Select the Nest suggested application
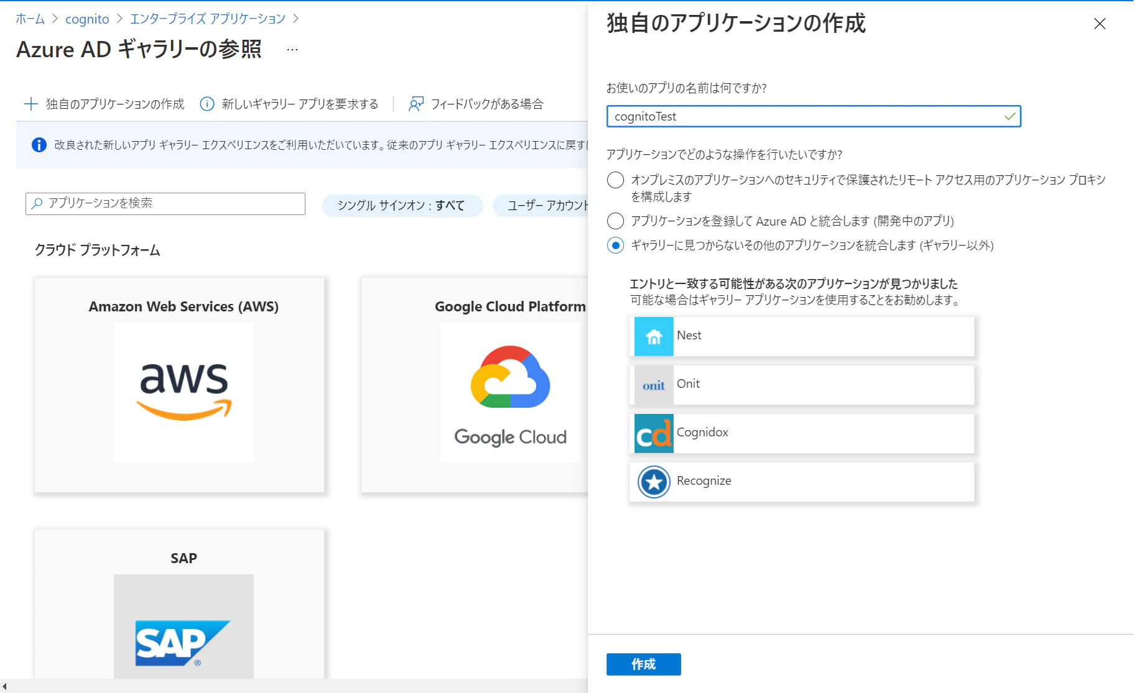 pyautogui.click(x=802, y=336)
